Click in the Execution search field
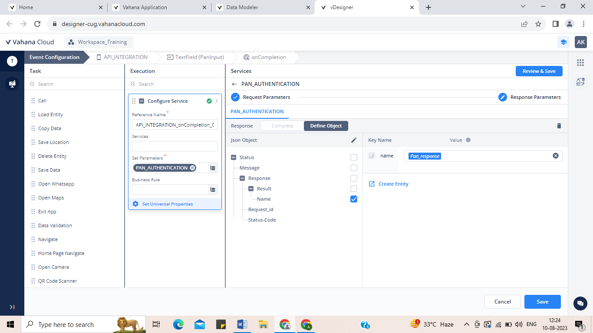 coord(175,84)
